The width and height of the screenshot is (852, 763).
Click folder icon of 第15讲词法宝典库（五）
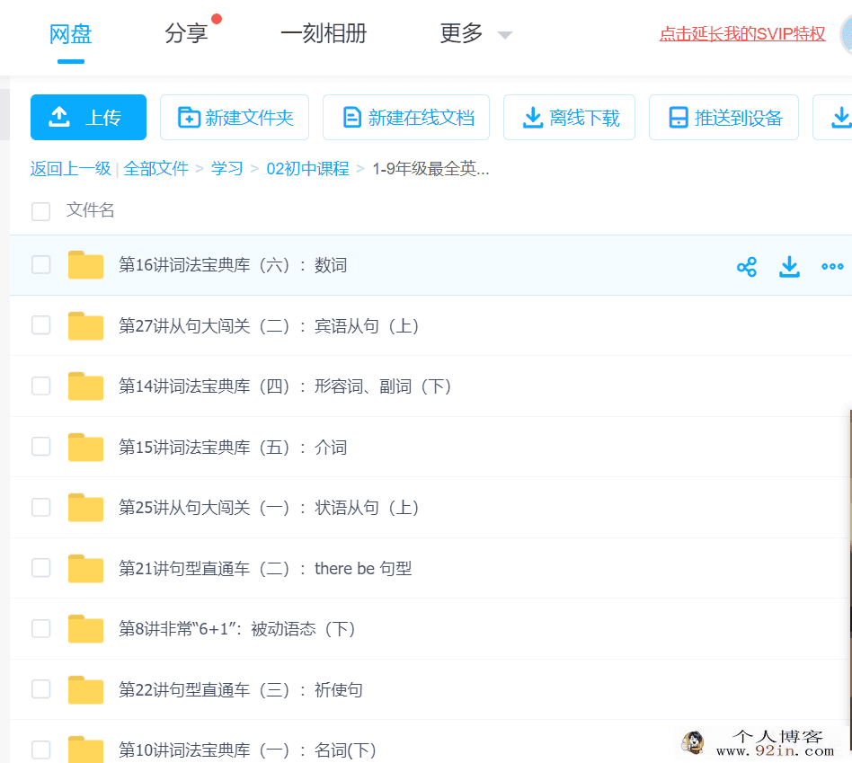click(x=86, y=447)
